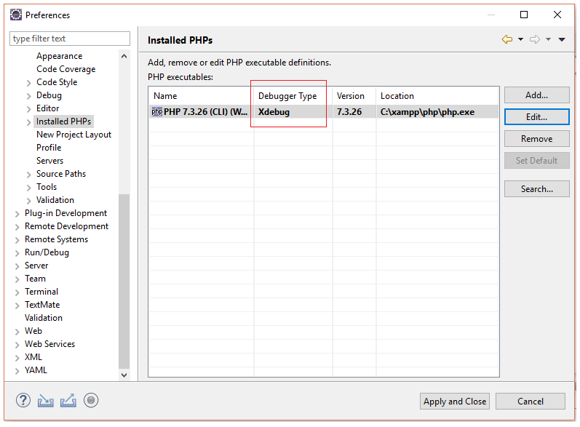Expand the Tools tree node
The image size is (580, 427).
(x=29, y=188)
